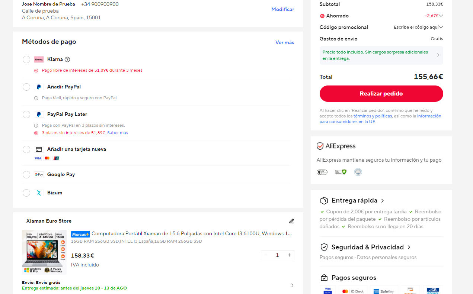Click the Realizar pedido button
Screen dimensions: 473x294
point(381,94)
